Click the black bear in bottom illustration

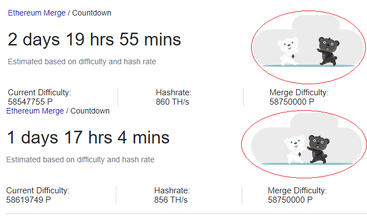[318, 149]
